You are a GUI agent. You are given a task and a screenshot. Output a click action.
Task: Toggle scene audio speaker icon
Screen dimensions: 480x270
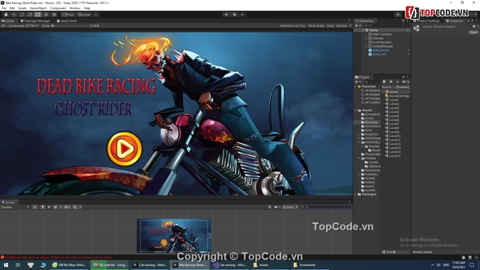tap(49, 207)
